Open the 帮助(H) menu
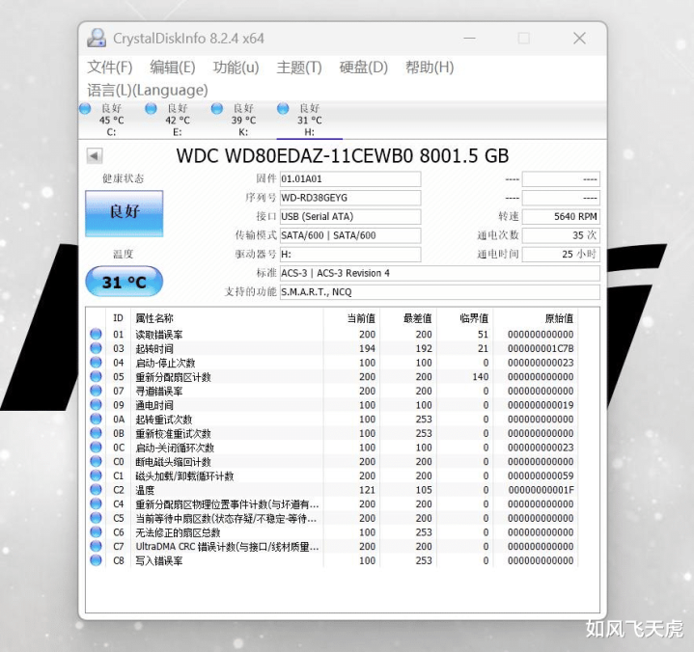 click(430, 68)
